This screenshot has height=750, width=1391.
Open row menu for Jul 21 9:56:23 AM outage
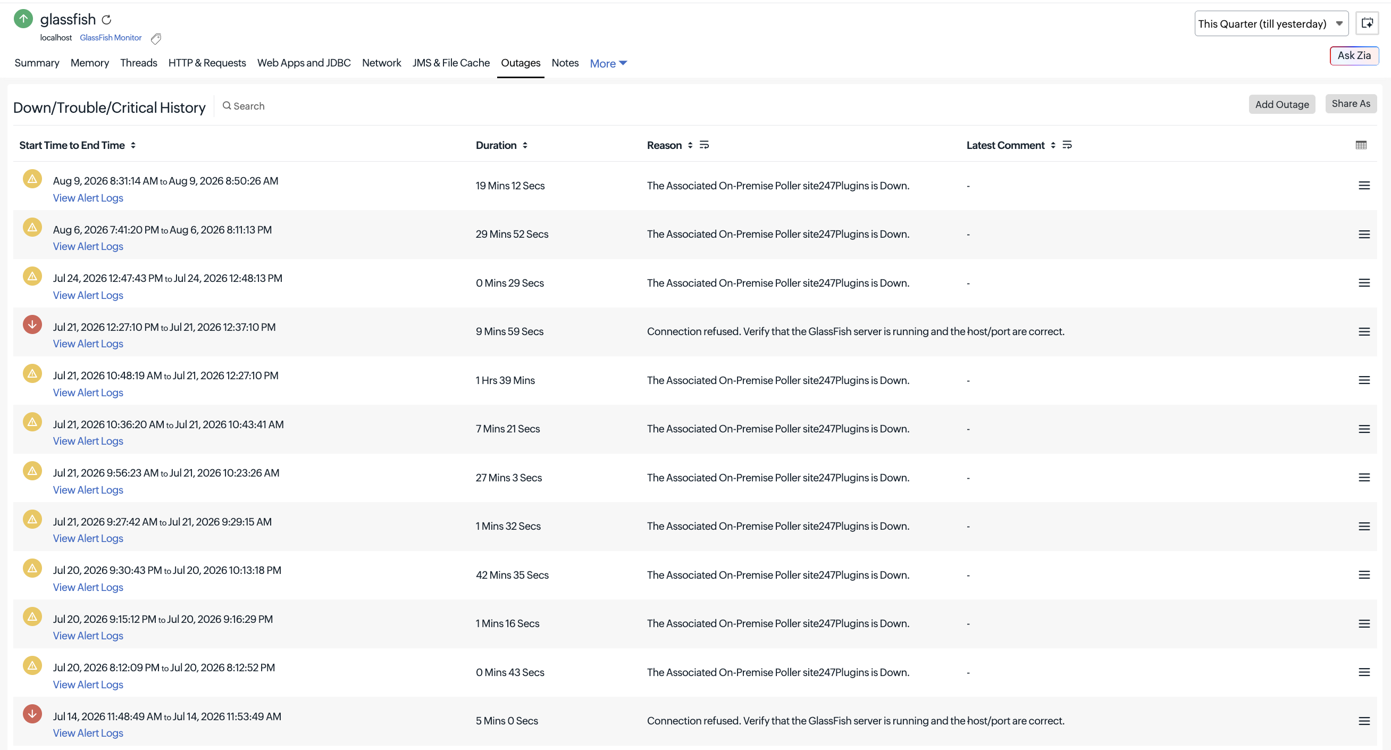[x=1364, y=478]
